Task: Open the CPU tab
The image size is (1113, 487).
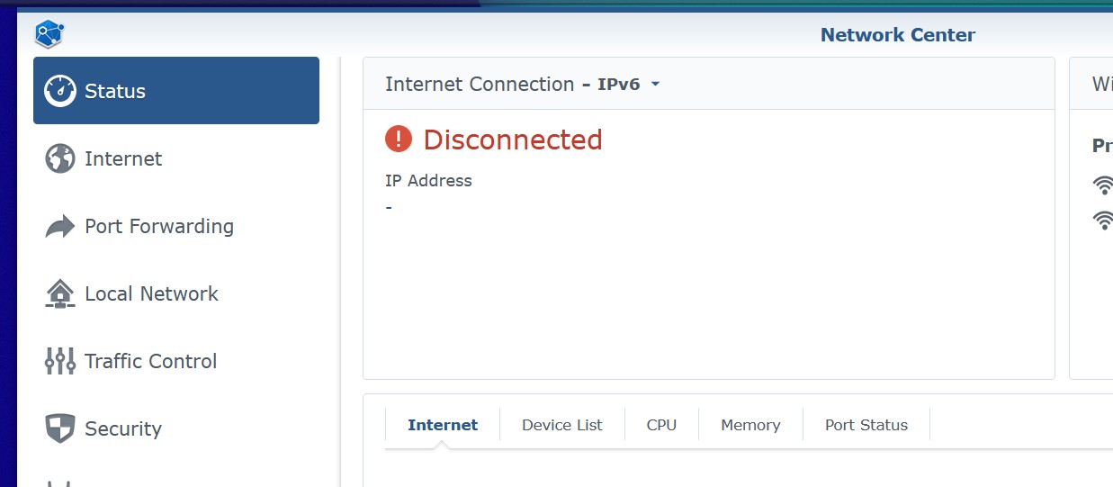Action: pos(661,425)
